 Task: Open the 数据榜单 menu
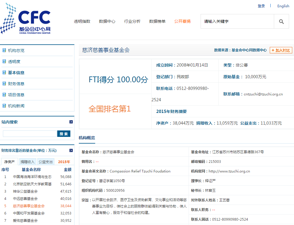point(157,21)
